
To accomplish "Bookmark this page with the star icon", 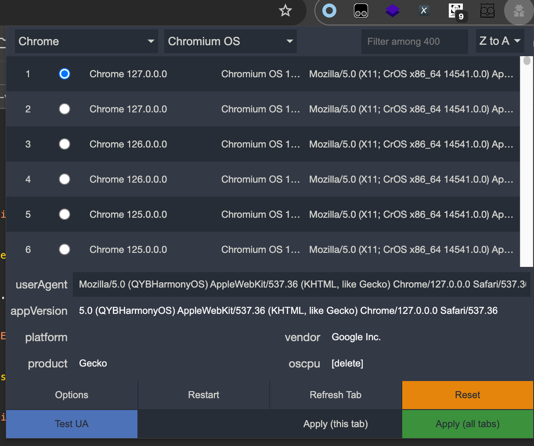I will (x=285, y=11).
